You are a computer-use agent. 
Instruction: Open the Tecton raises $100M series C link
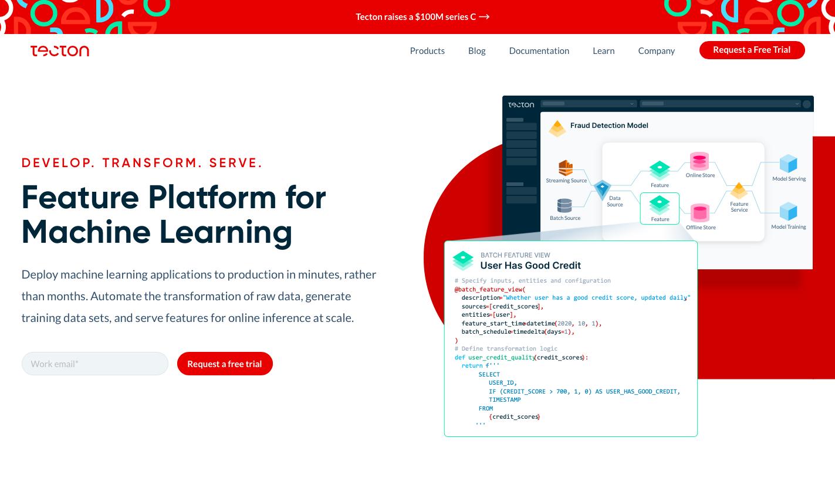pyautogui.click(x=422, y=16)
